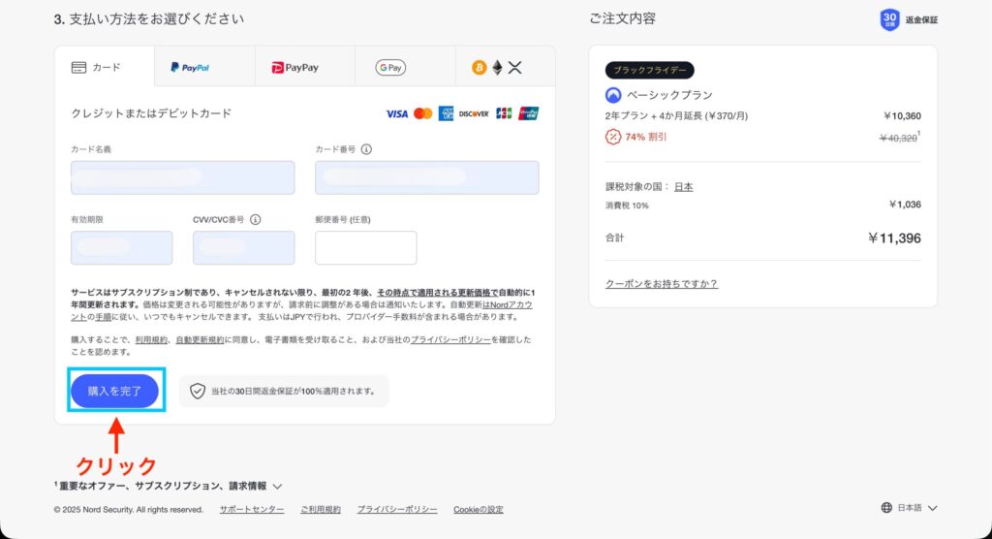Image resolution: width=992 pixels, height=539 pixels.
Task: Change taxable country via 日本 link
Action: click(683, 187)
